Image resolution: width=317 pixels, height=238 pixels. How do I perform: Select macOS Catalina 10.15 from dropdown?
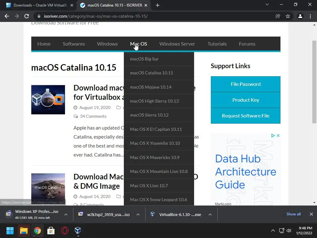159,73
